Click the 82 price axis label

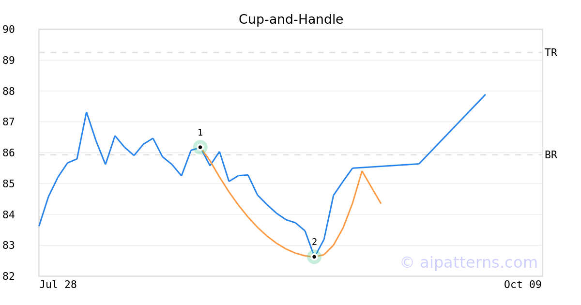[x=9, y=276]
